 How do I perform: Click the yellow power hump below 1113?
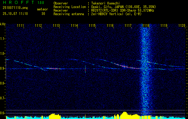point(55,115)
